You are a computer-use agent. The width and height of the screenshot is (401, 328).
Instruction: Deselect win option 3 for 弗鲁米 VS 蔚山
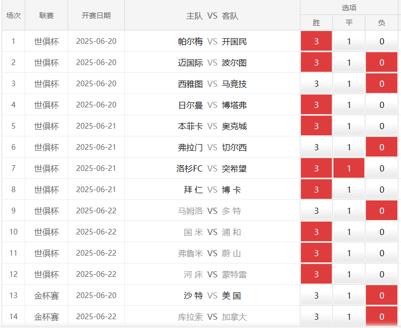[316, 253]
